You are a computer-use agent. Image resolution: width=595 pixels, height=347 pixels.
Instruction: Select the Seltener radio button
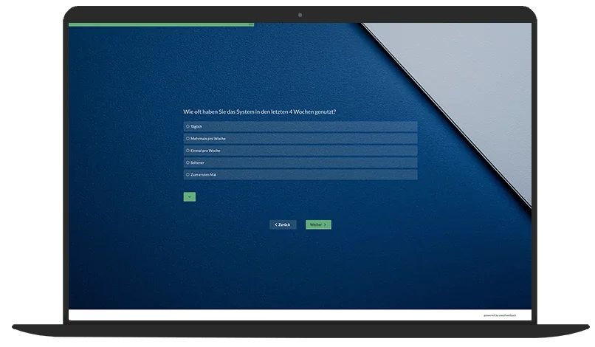point(188,162)
